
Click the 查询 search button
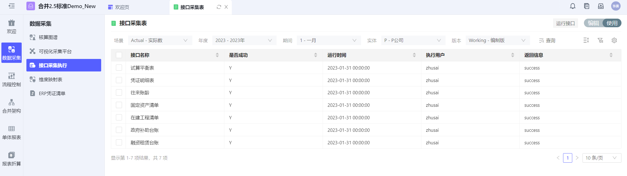click(547, 41)
